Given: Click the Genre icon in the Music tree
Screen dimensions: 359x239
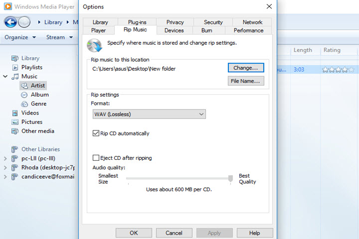Looking at the screenshot, I should tap(24, 104).
